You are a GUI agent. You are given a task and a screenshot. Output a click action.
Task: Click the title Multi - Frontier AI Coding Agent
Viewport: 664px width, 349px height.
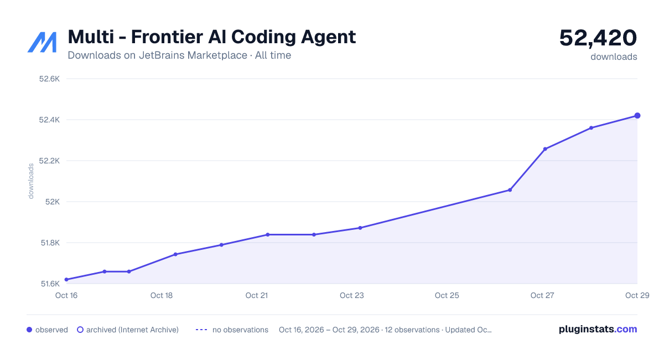(212, 37)
